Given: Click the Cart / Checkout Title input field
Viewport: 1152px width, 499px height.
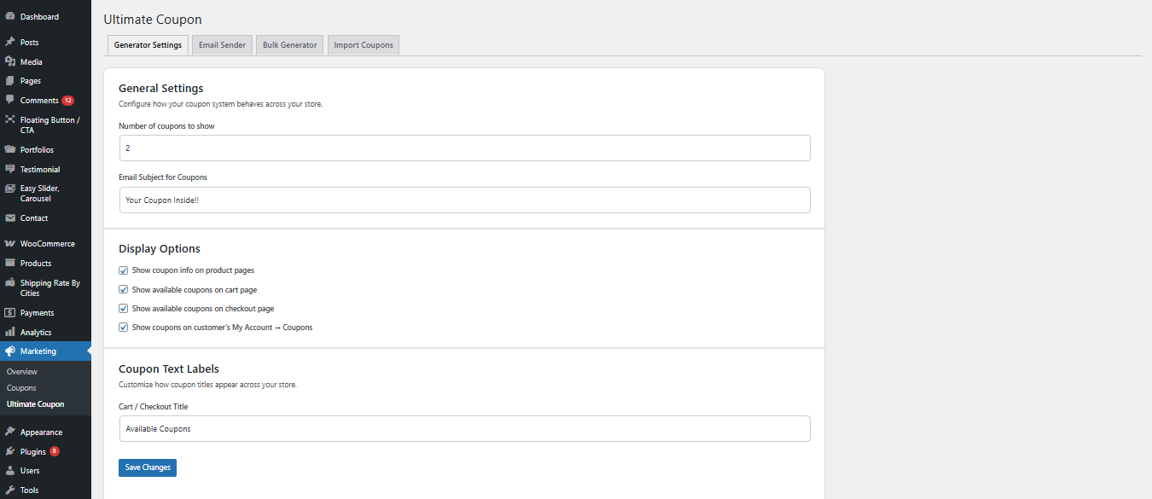Looking at the screenshot, I should (x=464, y=429).
